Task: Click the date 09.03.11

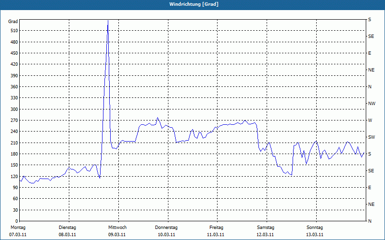Action: coord(117,235)
